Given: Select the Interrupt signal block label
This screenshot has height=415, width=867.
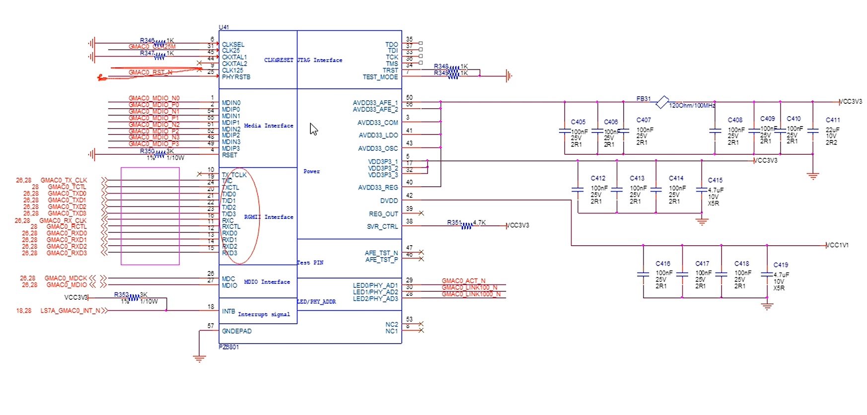Looking at the screenshot, I should tap(264, 314).
